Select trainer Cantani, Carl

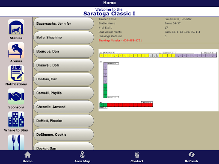click(64, 79)
